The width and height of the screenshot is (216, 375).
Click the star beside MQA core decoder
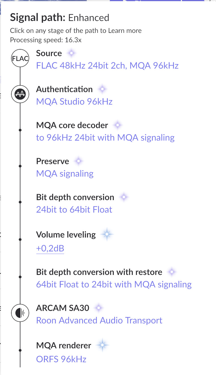point(117,125)
